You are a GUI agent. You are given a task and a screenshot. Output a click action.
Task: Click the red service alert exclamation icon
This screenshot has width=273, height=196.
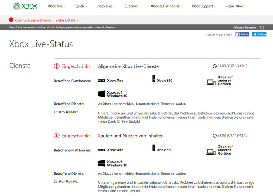tap(11, 20)
